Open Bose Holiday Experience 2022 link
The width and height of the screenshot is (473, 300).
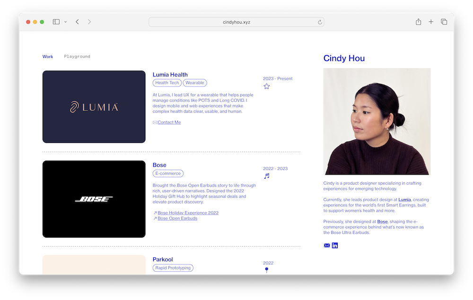(x=188, y=213)
